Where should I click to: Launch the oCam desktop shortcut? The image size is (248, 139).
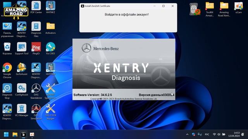click(x=239, y=8)
